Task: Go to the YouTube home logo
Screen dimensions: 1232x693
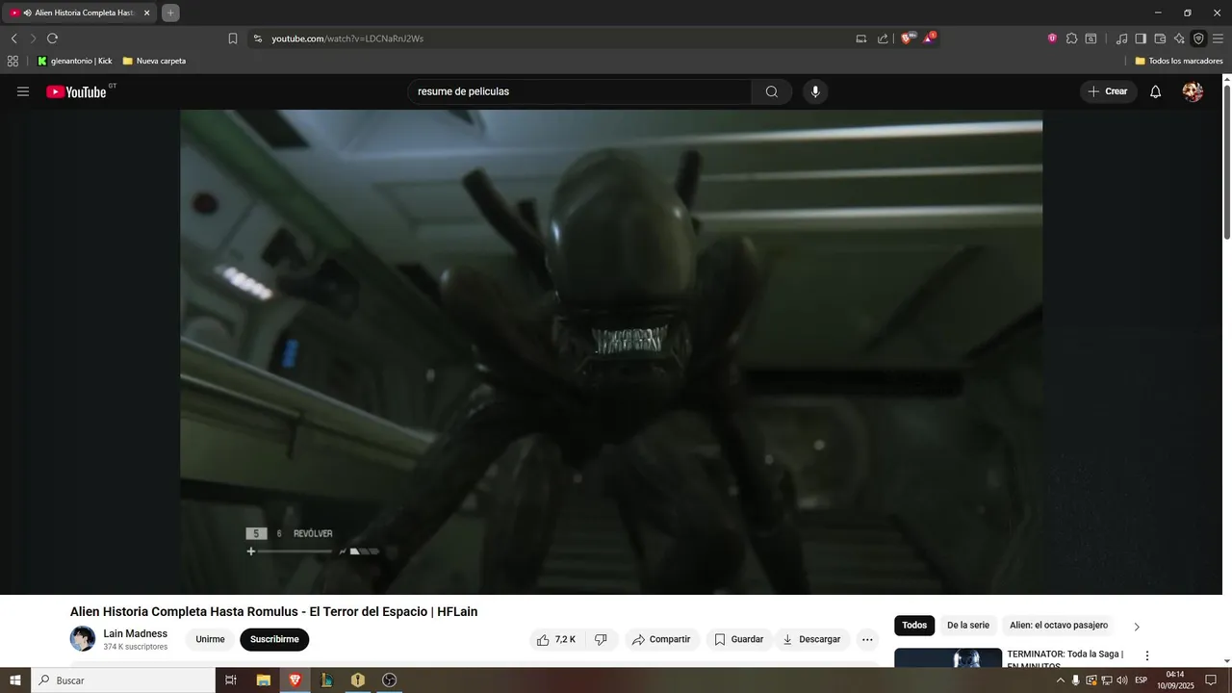Action: point(76,91)
